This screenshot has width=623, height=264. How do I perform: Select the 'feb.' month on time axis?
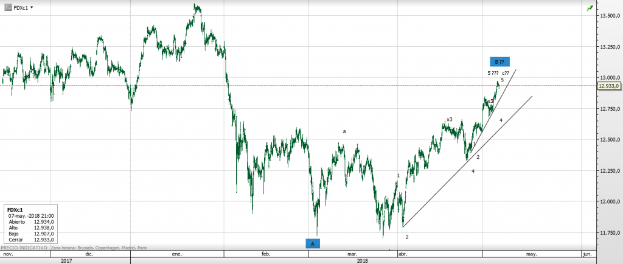[x=265, y=254]
